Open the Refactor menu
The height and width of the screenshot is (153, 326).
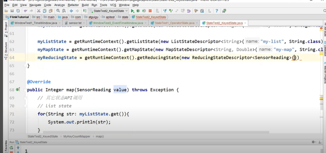coord(73,5)
